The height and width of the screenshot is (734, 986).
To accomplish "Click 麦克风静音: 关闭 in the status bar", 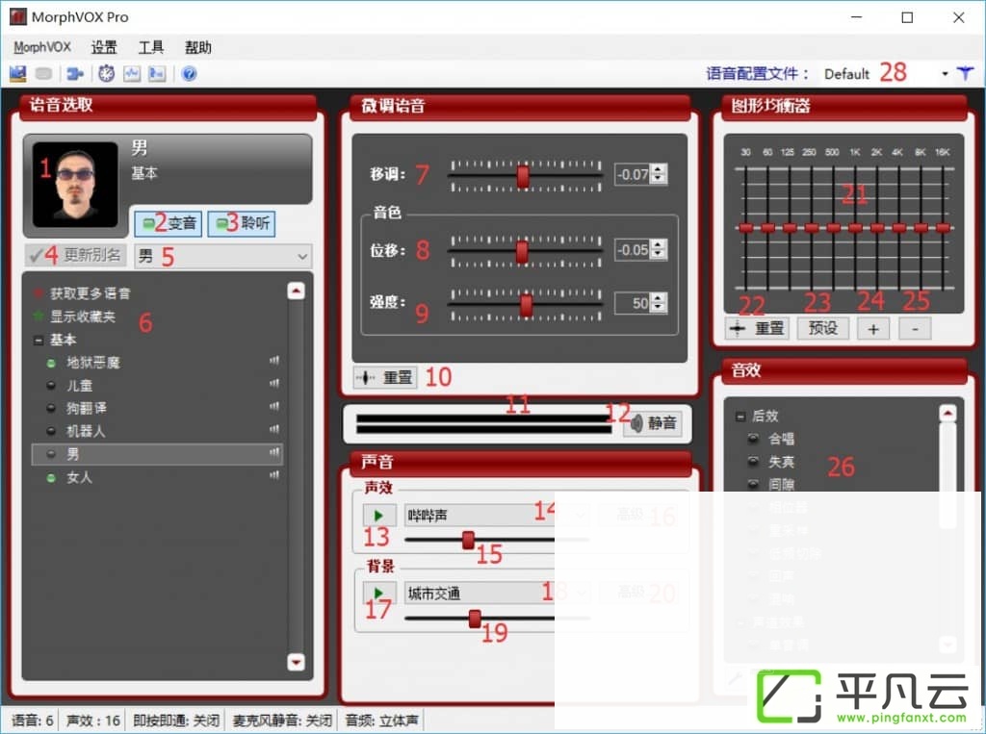I will (x=282, y=721).
